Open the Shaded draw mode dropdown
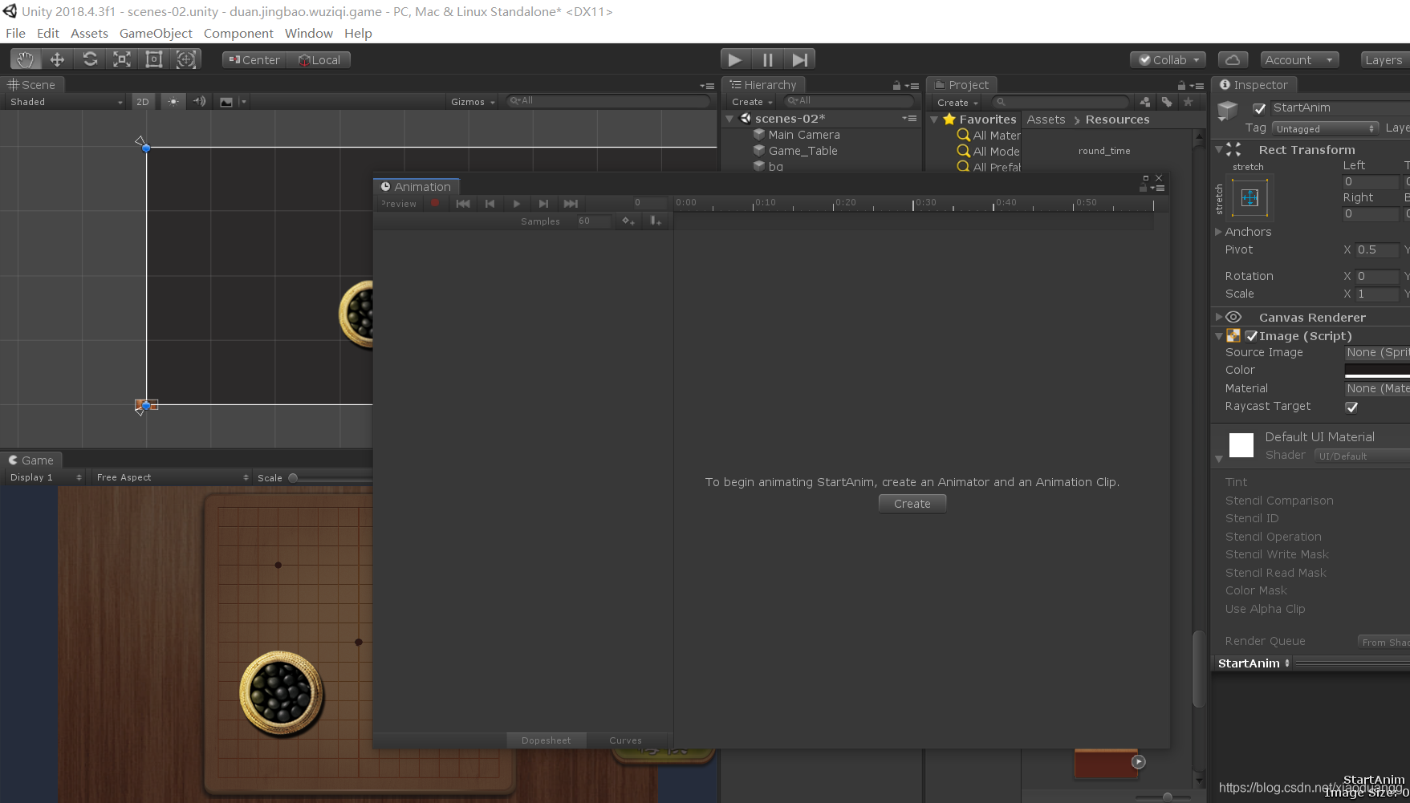1410x803 pixels. point(66,102)
